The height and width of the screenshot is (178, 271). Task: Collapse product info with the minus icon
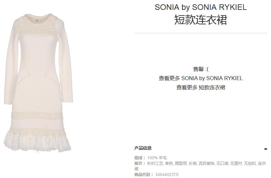coord(266,149)
